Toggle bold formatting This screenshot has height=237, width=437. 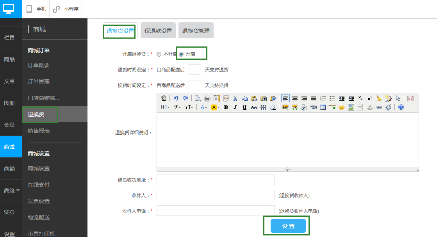pyautogui.click(x=226, y=107)
